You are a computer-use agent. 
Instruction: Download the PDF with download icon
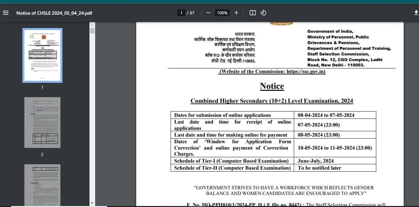[x=416, y=13]
